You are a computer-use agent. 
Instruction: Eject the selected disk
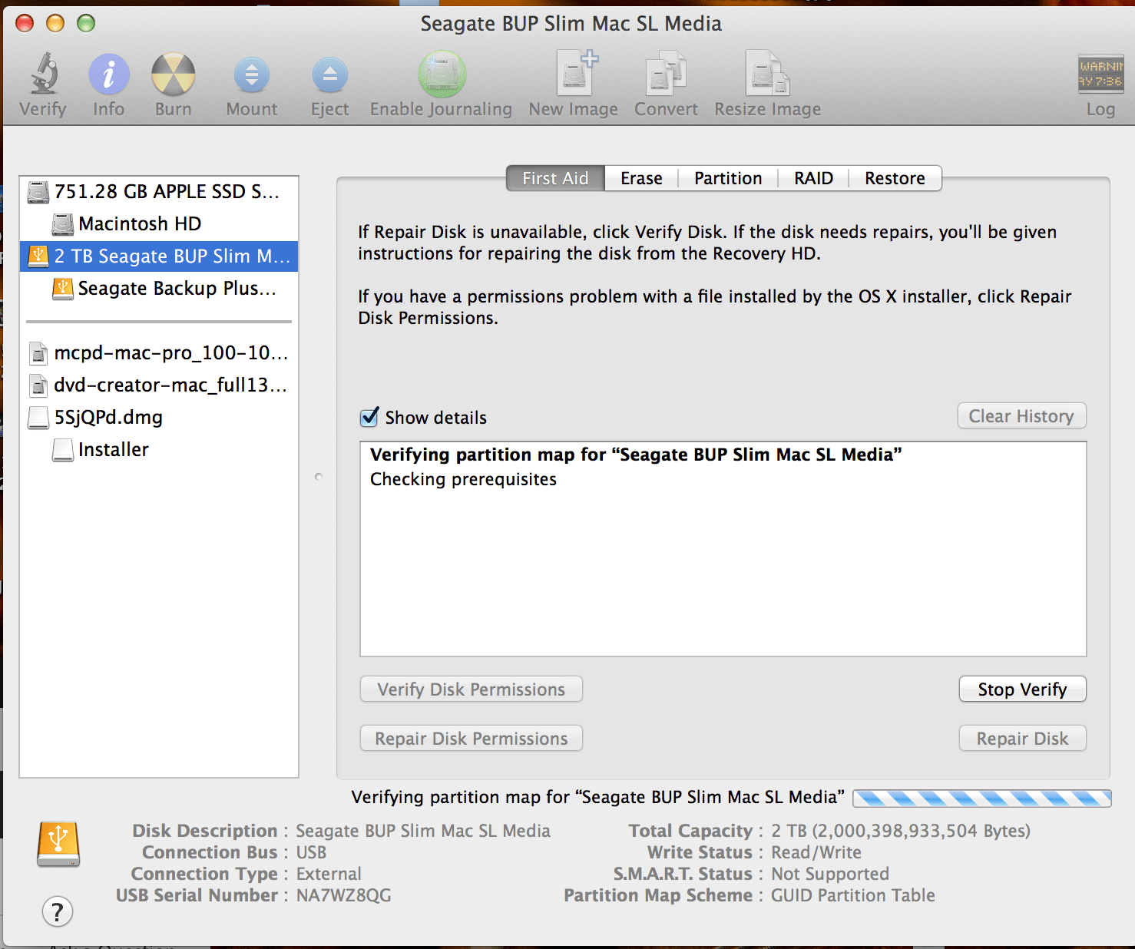pos(329,77)
